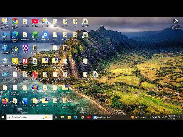Open the voice tools folder
Viewport: 183px width, 137px height.
25,36
